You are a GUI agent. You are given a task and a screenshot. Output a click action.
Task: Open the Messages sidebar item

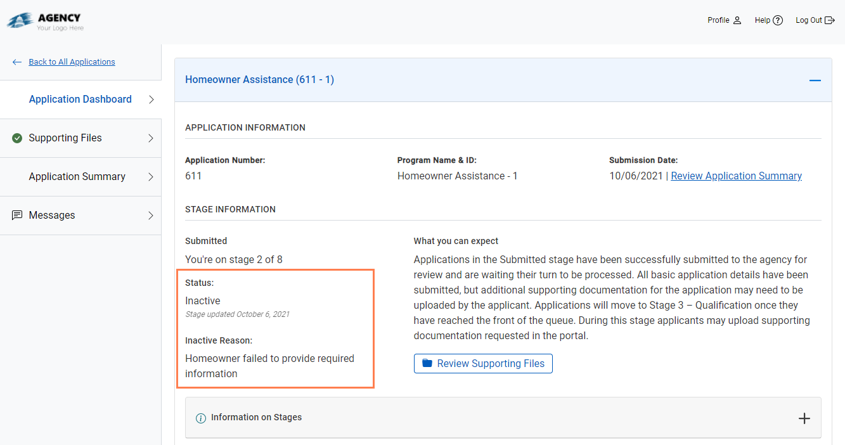pos(52,216)
